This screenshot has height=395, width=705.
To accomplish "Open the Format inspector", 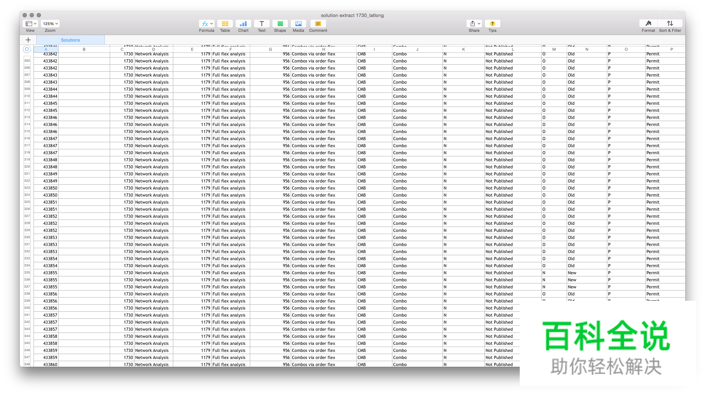I will pyautogui.click(x=648, y=24).
